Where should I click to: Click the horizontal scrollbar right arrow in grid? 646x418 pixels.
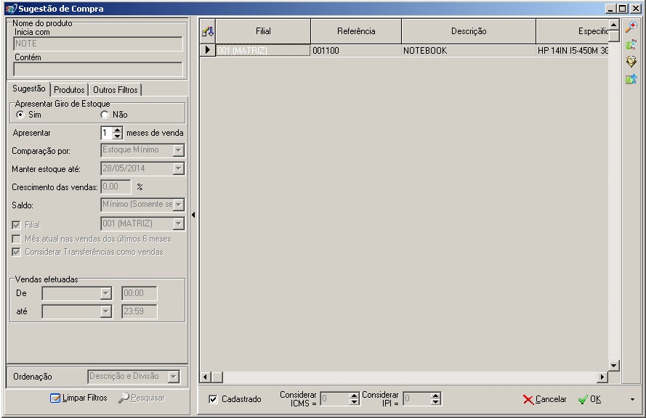tap(602, 377)
